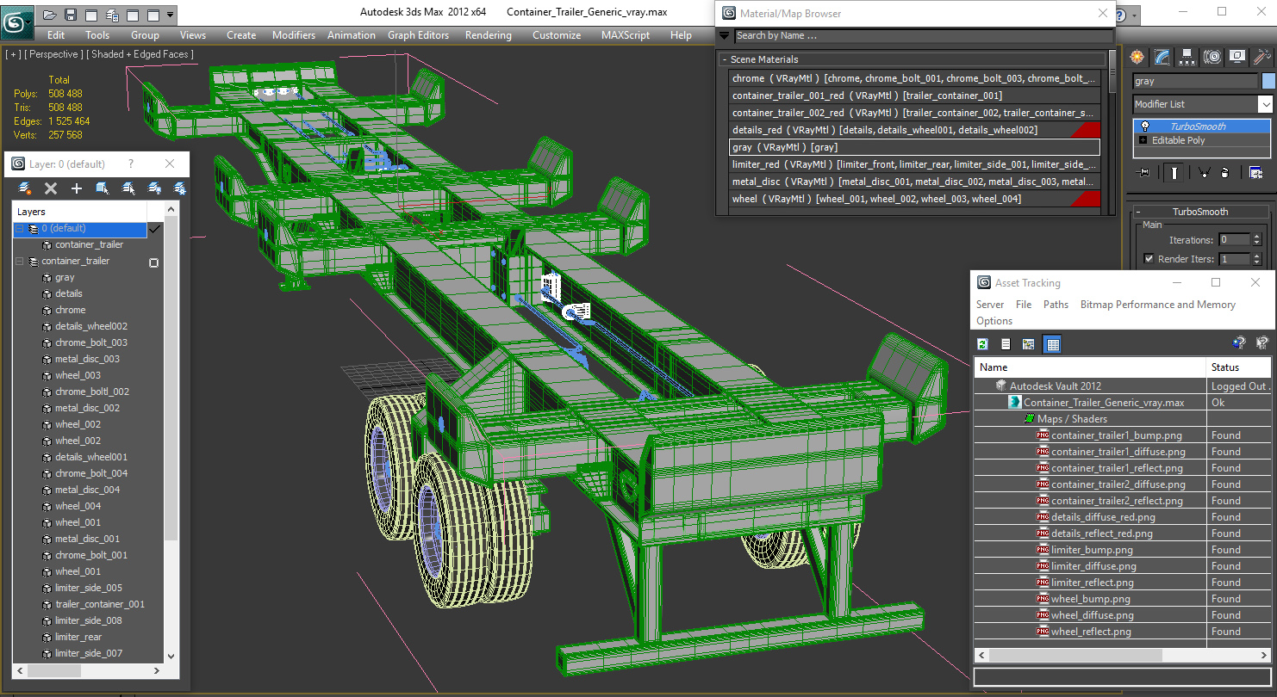Click Status Log list icon in Asset Tracking
Screen dimensions: 1277x697
click(1006, 344)
